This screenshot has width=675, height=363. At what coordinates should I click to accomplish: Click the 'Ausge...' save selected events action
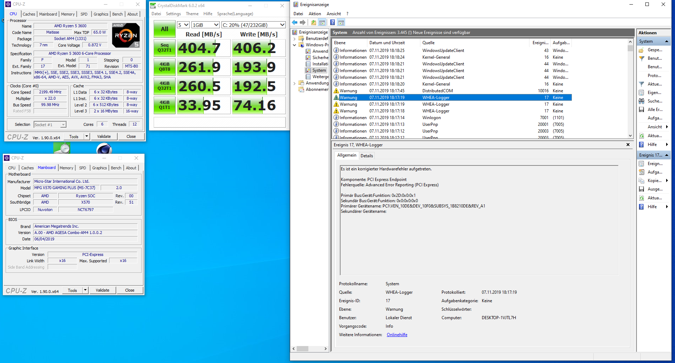(x=655, y=189)
